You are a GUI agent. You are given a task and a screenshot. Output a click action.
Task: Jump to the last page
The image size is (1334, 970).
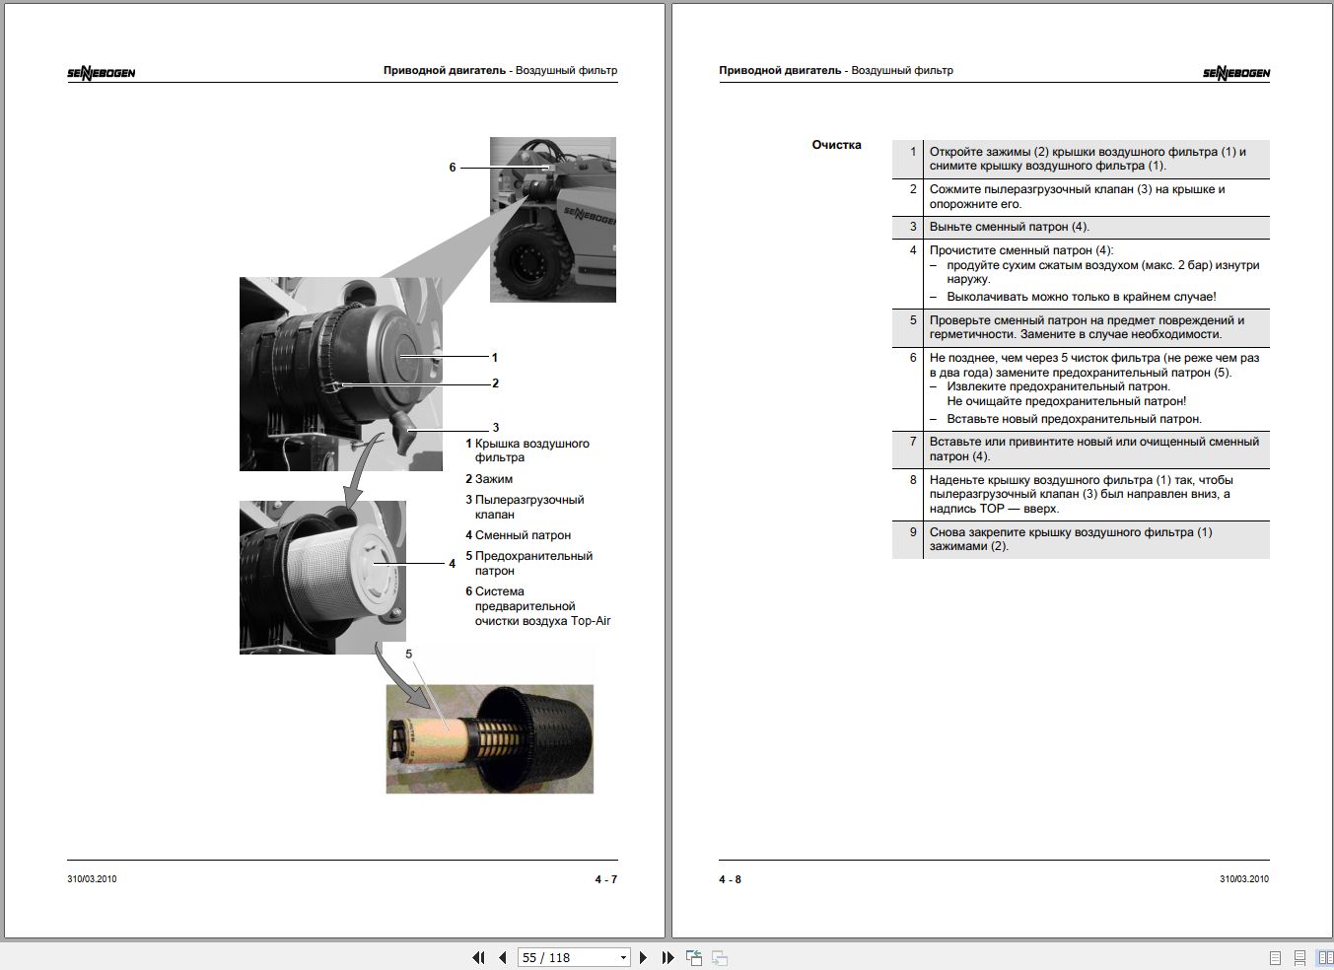pos(667,957)
